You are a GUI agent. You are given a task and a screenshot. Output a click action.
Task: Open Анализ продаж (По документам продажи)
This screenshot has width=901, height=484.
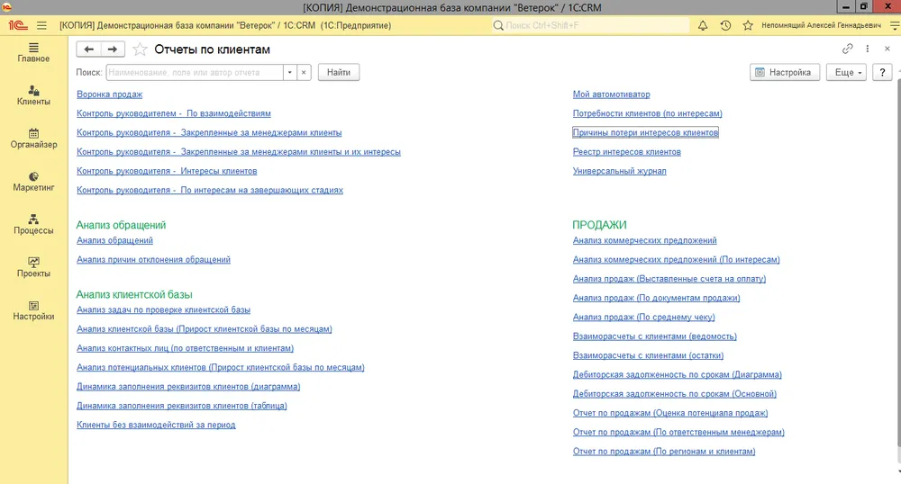click(656, 298)
